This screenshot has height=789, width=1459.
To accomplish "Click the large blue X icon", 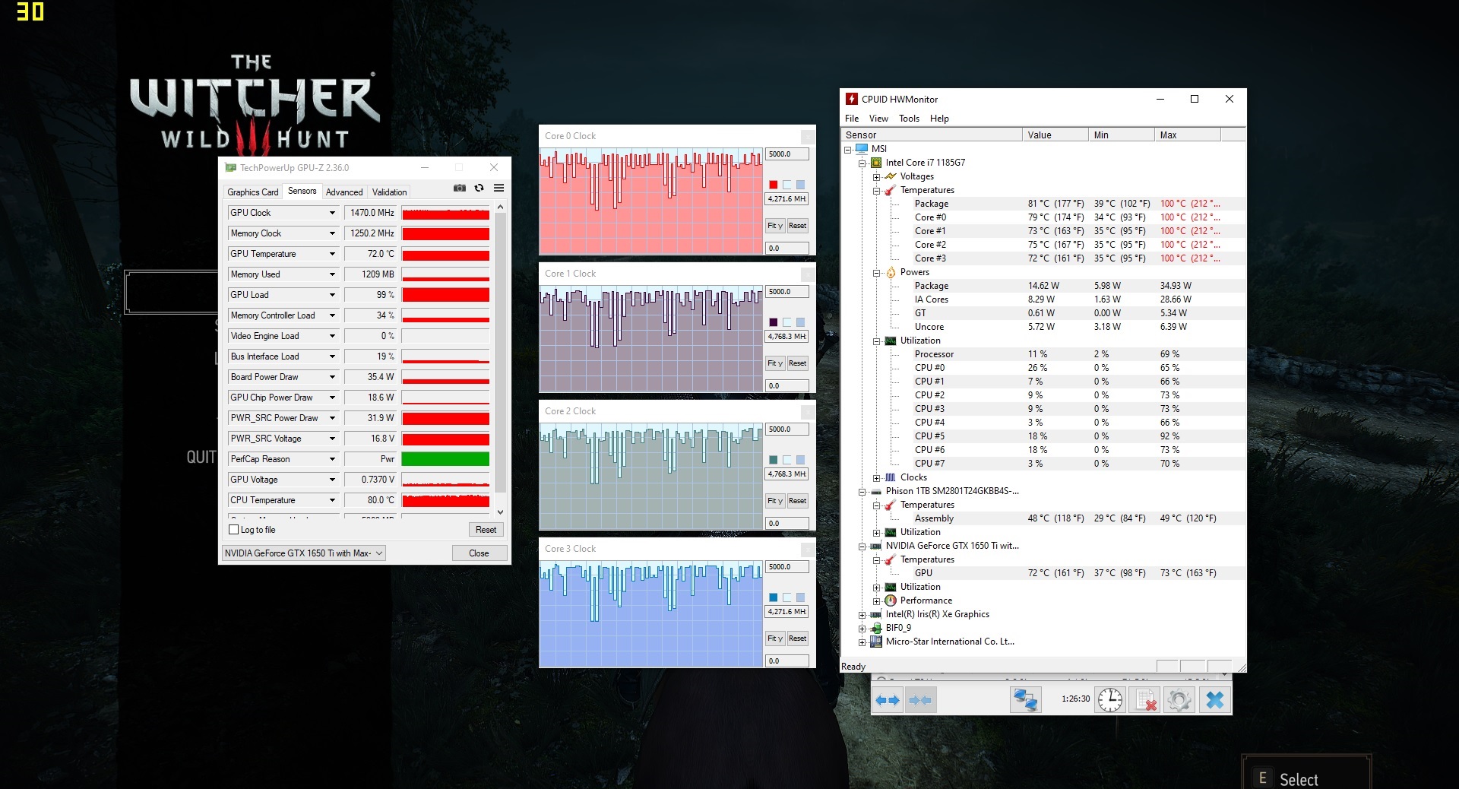I will coord(1215,700).
